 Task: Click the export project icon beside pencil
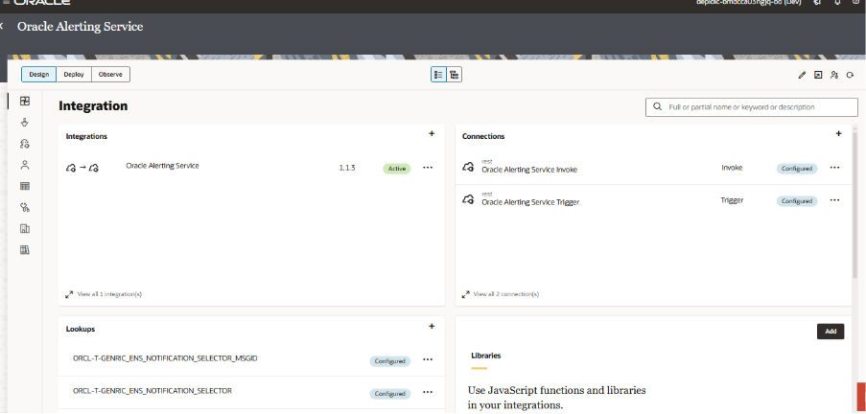(x=818, y=75)
